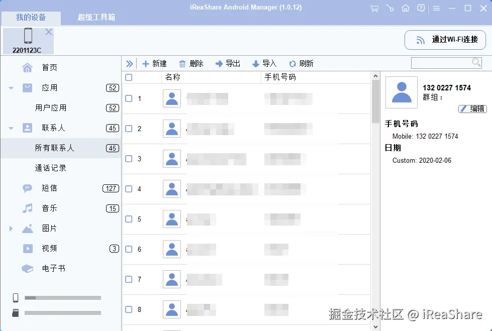Collapse the 联系人 group in the sidebar
The width and height of the screenshot is (492, 331).
pyautogui.click(x=11, y=128)
